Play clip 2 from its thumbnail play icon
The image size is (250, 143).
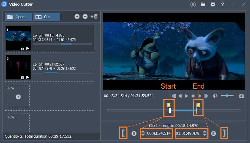point(28,77)
